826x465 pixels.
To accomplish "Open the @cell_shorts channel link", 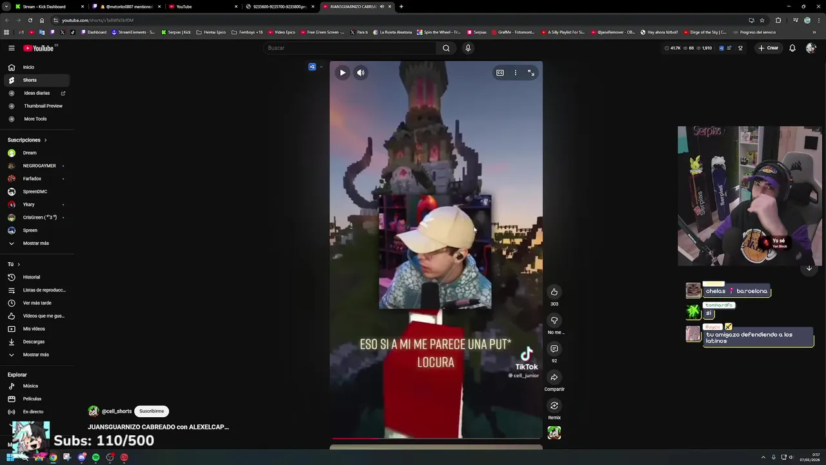I will tap(117, 411).
